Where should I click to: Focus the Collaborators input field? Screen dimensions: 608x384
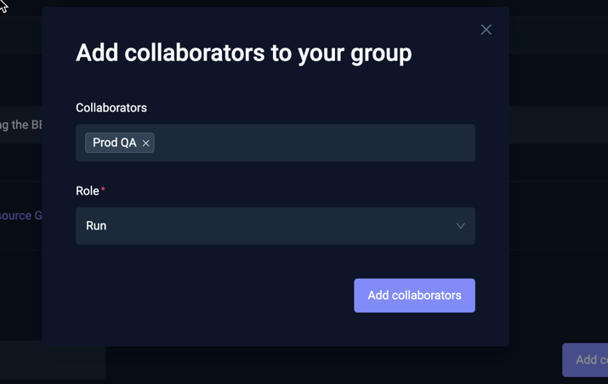point(315,143)
